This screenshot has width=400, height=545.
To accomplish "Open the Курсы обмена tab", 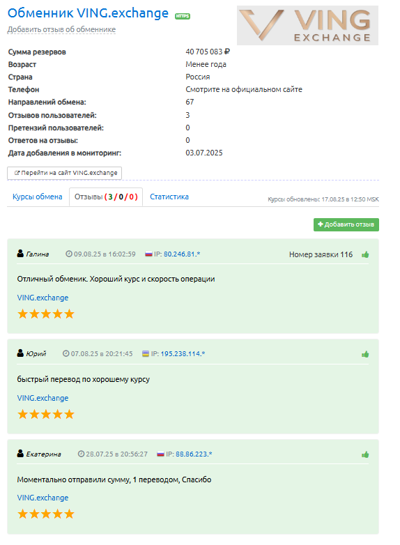I will 38,197.
